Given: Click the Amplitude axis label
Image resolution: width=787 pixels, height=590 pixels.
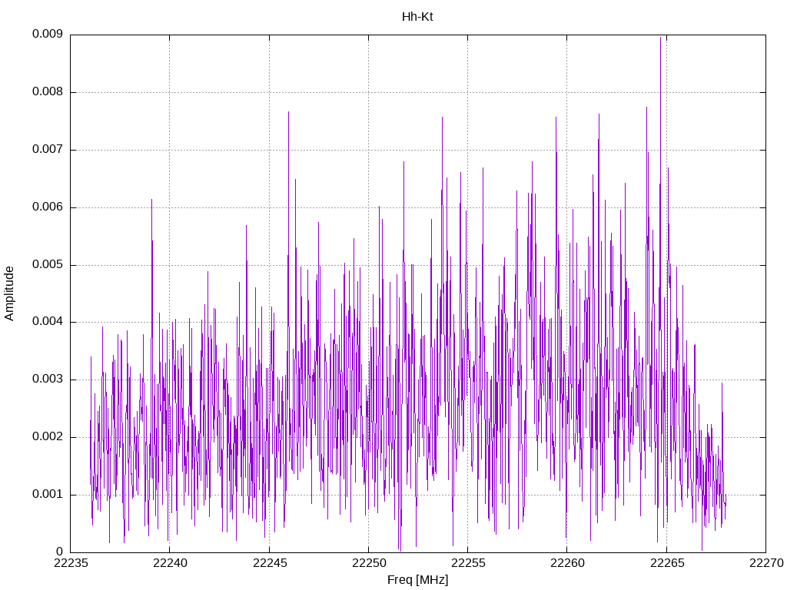Looking at the screenshot, I should pos(9,293).
